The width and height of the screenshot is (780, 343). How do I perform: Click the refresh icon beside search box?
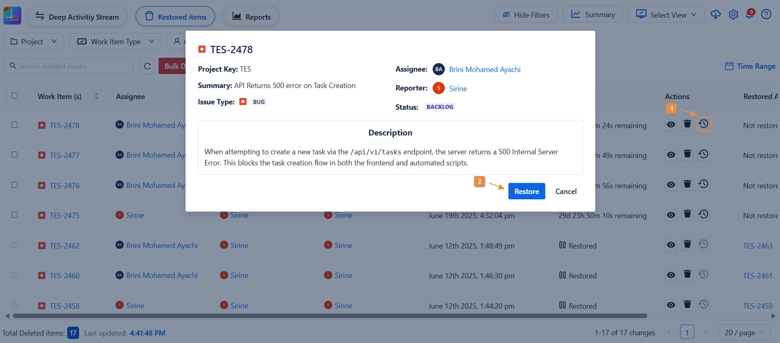point(147,66)
